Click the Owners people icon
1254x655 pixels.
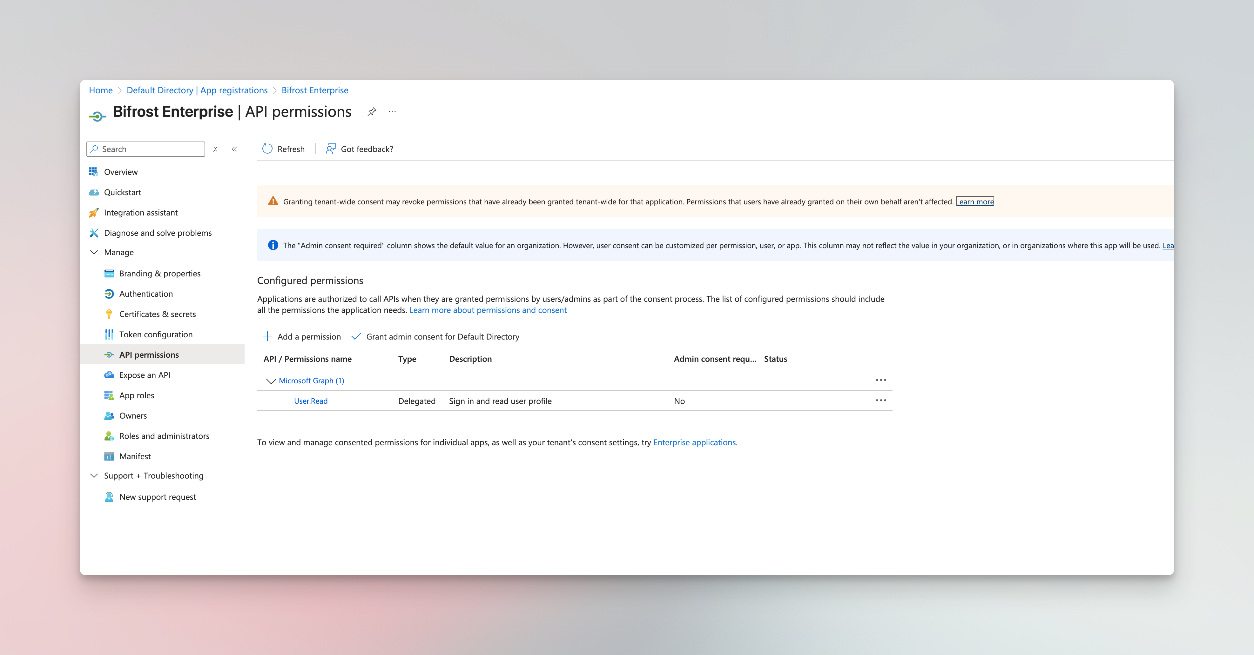(x=109, y=416)
